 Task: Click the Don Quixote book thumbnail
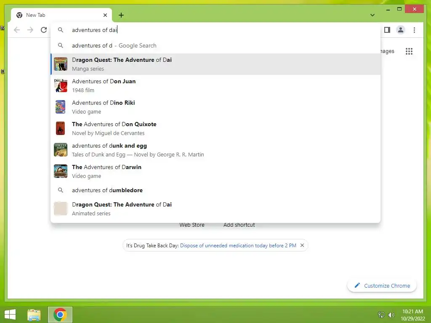click(61, 128)
